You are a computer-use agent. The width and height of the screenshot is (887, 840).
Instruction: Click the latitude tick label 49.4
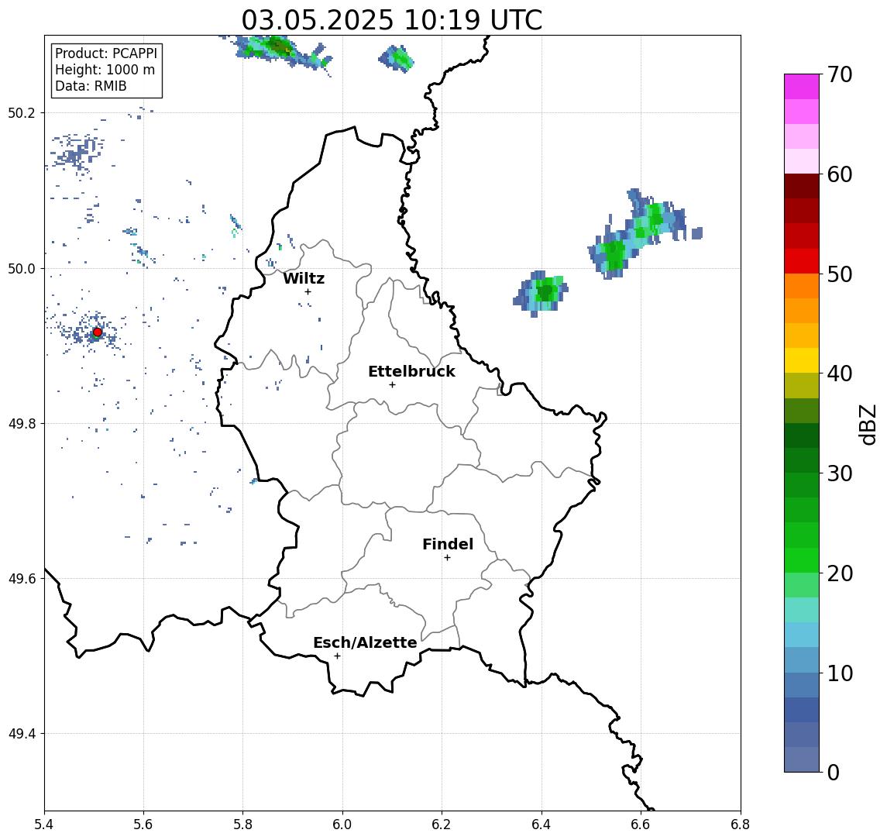tap(22, 734)
